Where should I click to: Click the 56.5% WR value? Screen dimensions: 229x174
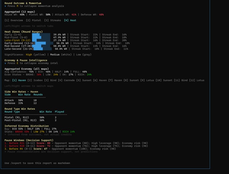click(62, 43)
